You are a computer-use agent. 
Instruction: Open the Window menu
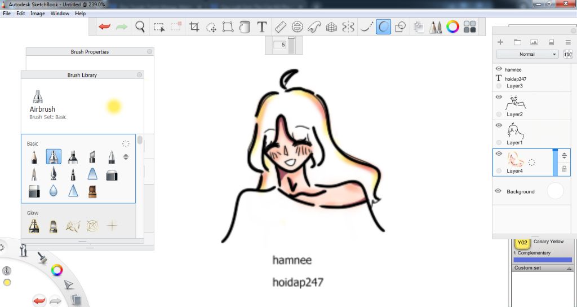coord(60,14)
